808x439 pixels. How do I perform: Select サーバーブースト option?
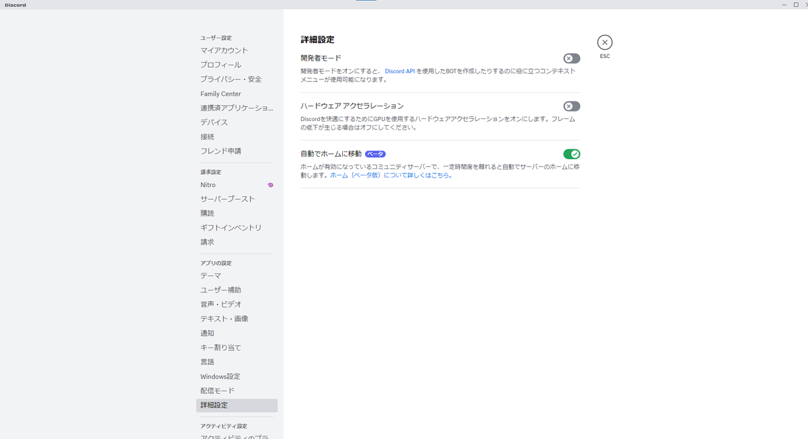point(237,199)
